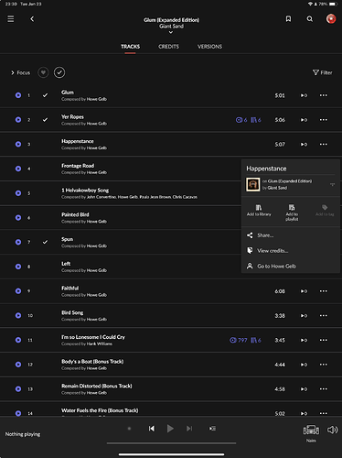Toggle the pick checkmark on Spun
The image size is (342, 458).
click(45, 242)
